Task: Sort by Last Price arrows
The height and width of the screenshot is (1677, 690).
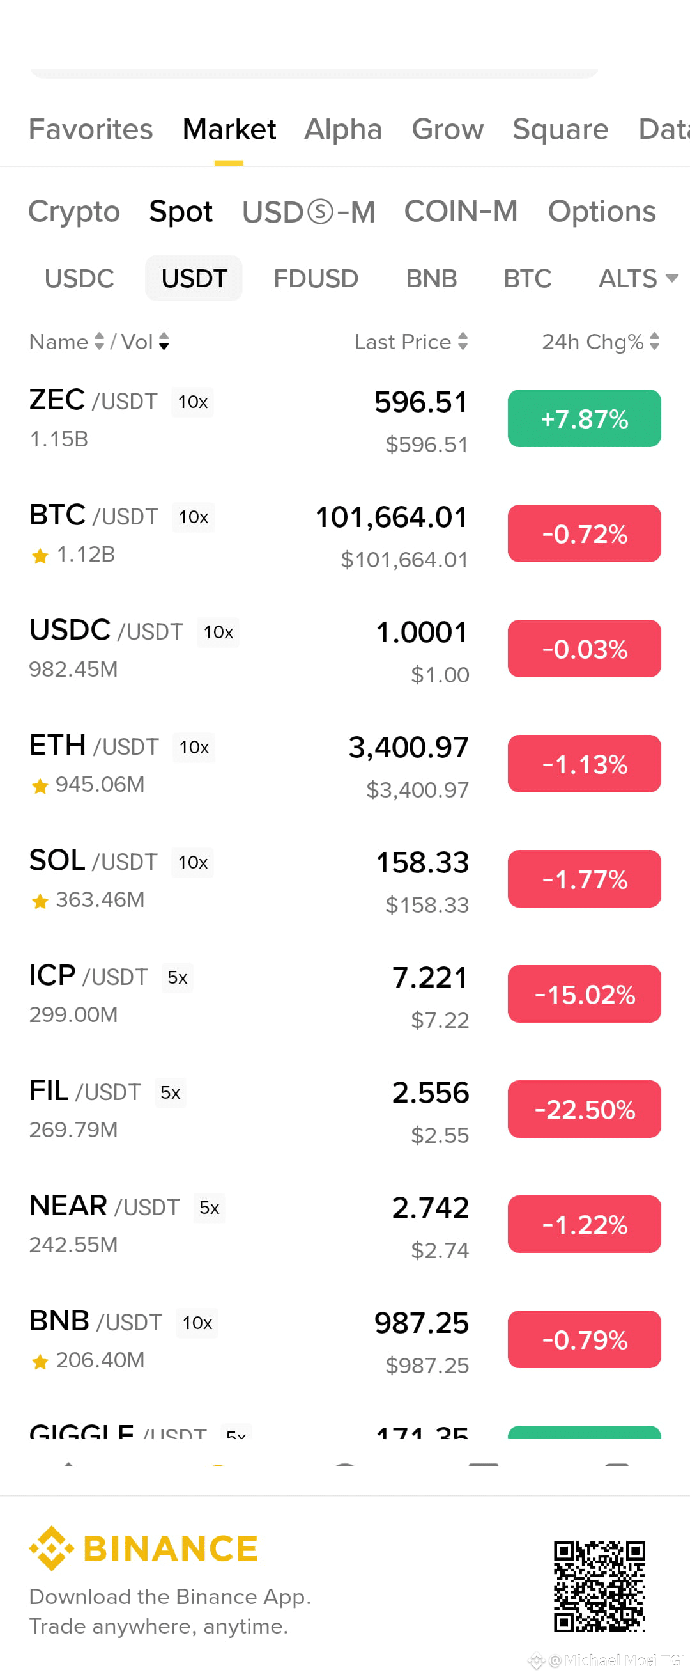Action: (x=463, y=341)
